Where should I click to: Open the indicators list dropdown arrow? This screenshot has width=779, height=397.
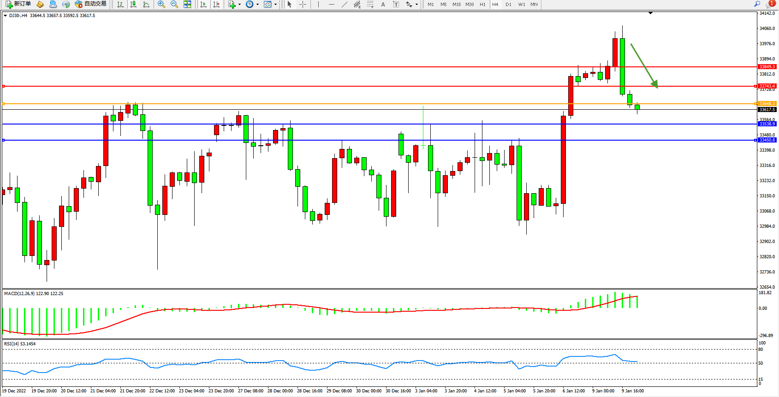click(239, 5)
